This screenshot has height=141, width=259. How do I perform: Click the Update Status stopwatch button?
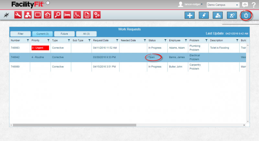pyautogui.click(x=246, y=15)
